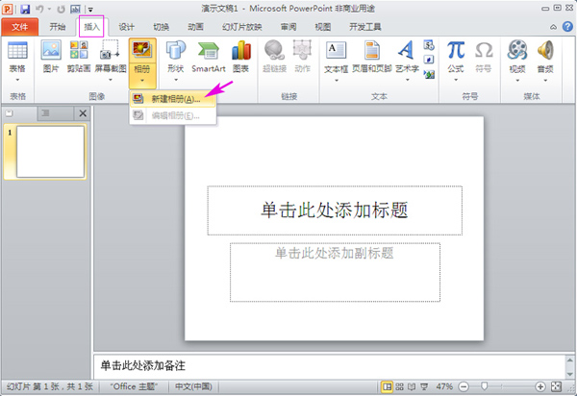Click the Undo icon in quick access toolbar
Screen dimensions: 577x396
(39, 9)
